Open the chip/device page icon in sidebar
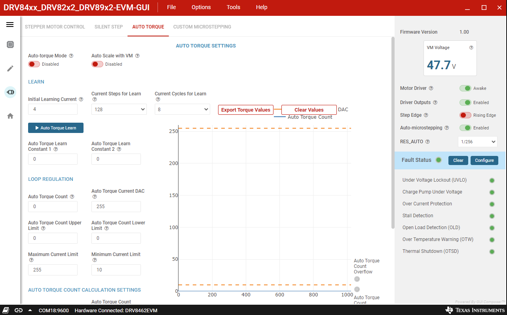 pos(10,45)
